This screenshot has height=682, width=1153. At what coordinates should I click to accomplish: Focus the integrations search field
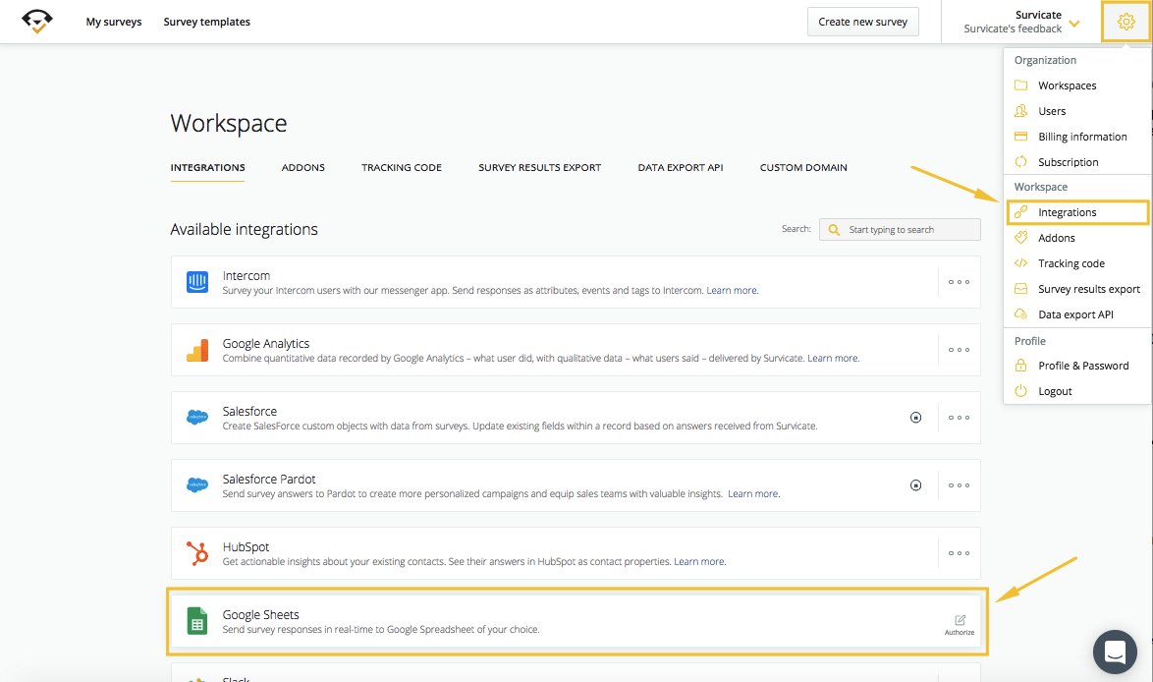point(900,230)
